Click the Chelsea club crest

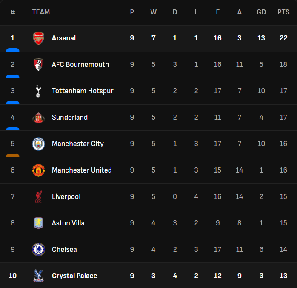click(38, 250)
